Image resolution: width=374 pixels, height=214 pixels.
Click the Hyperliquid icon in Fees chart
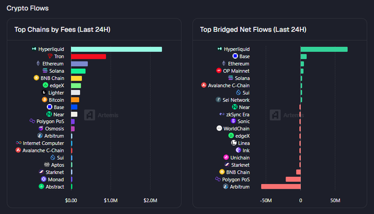[x=34, y=49]
